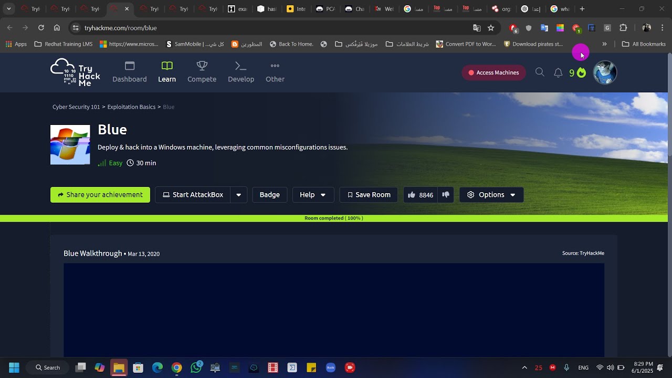
Task: Close the active TryHackMe tab
Action: click(x=127, y=9)
